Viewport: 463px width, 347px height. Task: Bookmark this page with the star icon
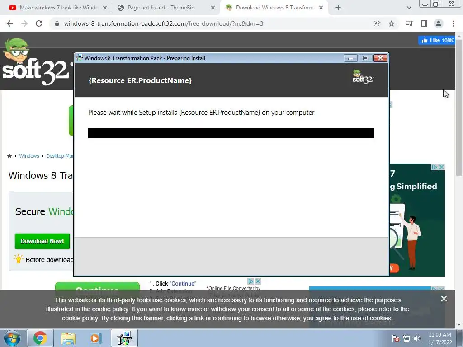pos(392,23)
